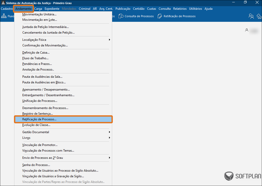
Task: Open the user search icon in toolbar
Action: click(x=251, y=16)
